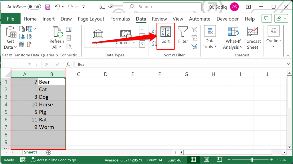293x164 pixels.
Task: Click the Save floppy disk icon
Action: 48,7
